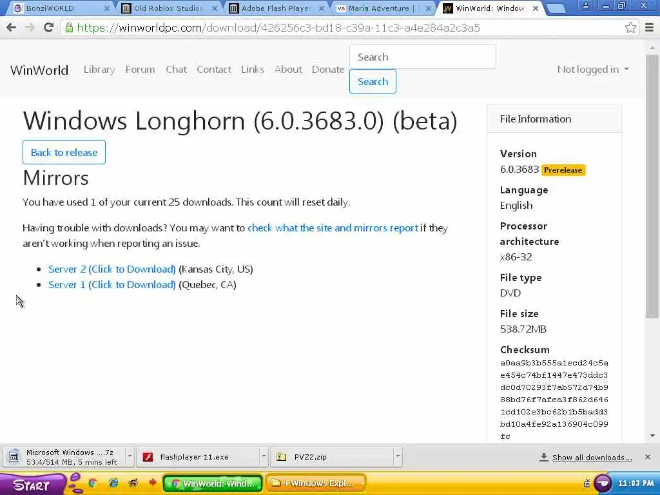Viewport: 660px width, 495px height.
Task: Click the address bar URL
Action: coord(278,28)
